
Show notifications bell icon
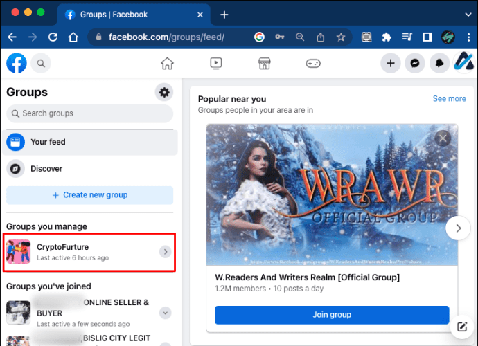pos(439,64)
